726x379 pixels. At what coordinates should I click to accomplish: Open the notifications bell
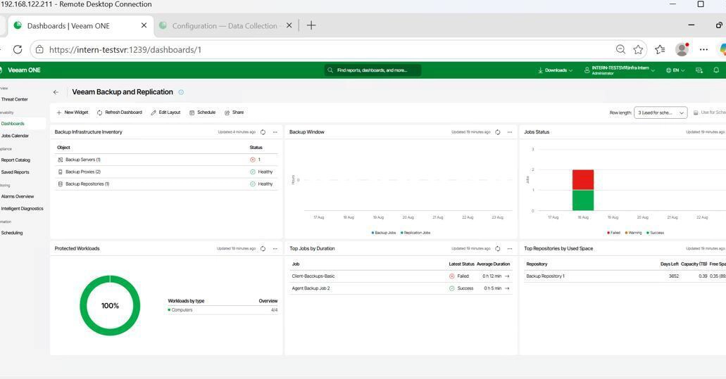click(716, 70)
